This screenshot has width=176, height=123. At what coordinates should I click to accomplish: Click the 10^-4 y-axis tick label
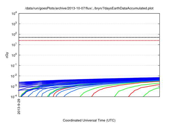pyautogui.click(x=13, y=97)
